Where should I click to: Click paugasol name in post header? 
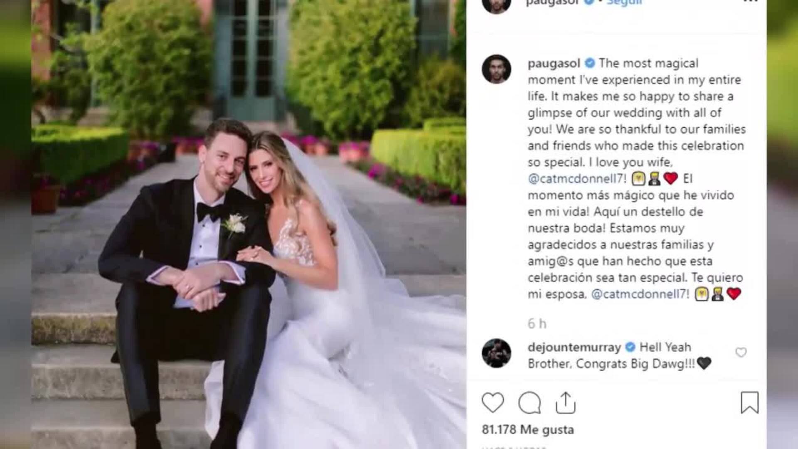(552, 2)
